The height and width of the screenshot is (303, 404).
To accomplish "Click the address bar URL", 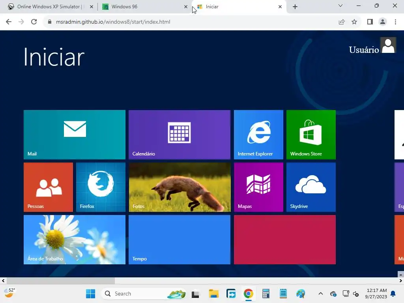I will tap(113, 22).
